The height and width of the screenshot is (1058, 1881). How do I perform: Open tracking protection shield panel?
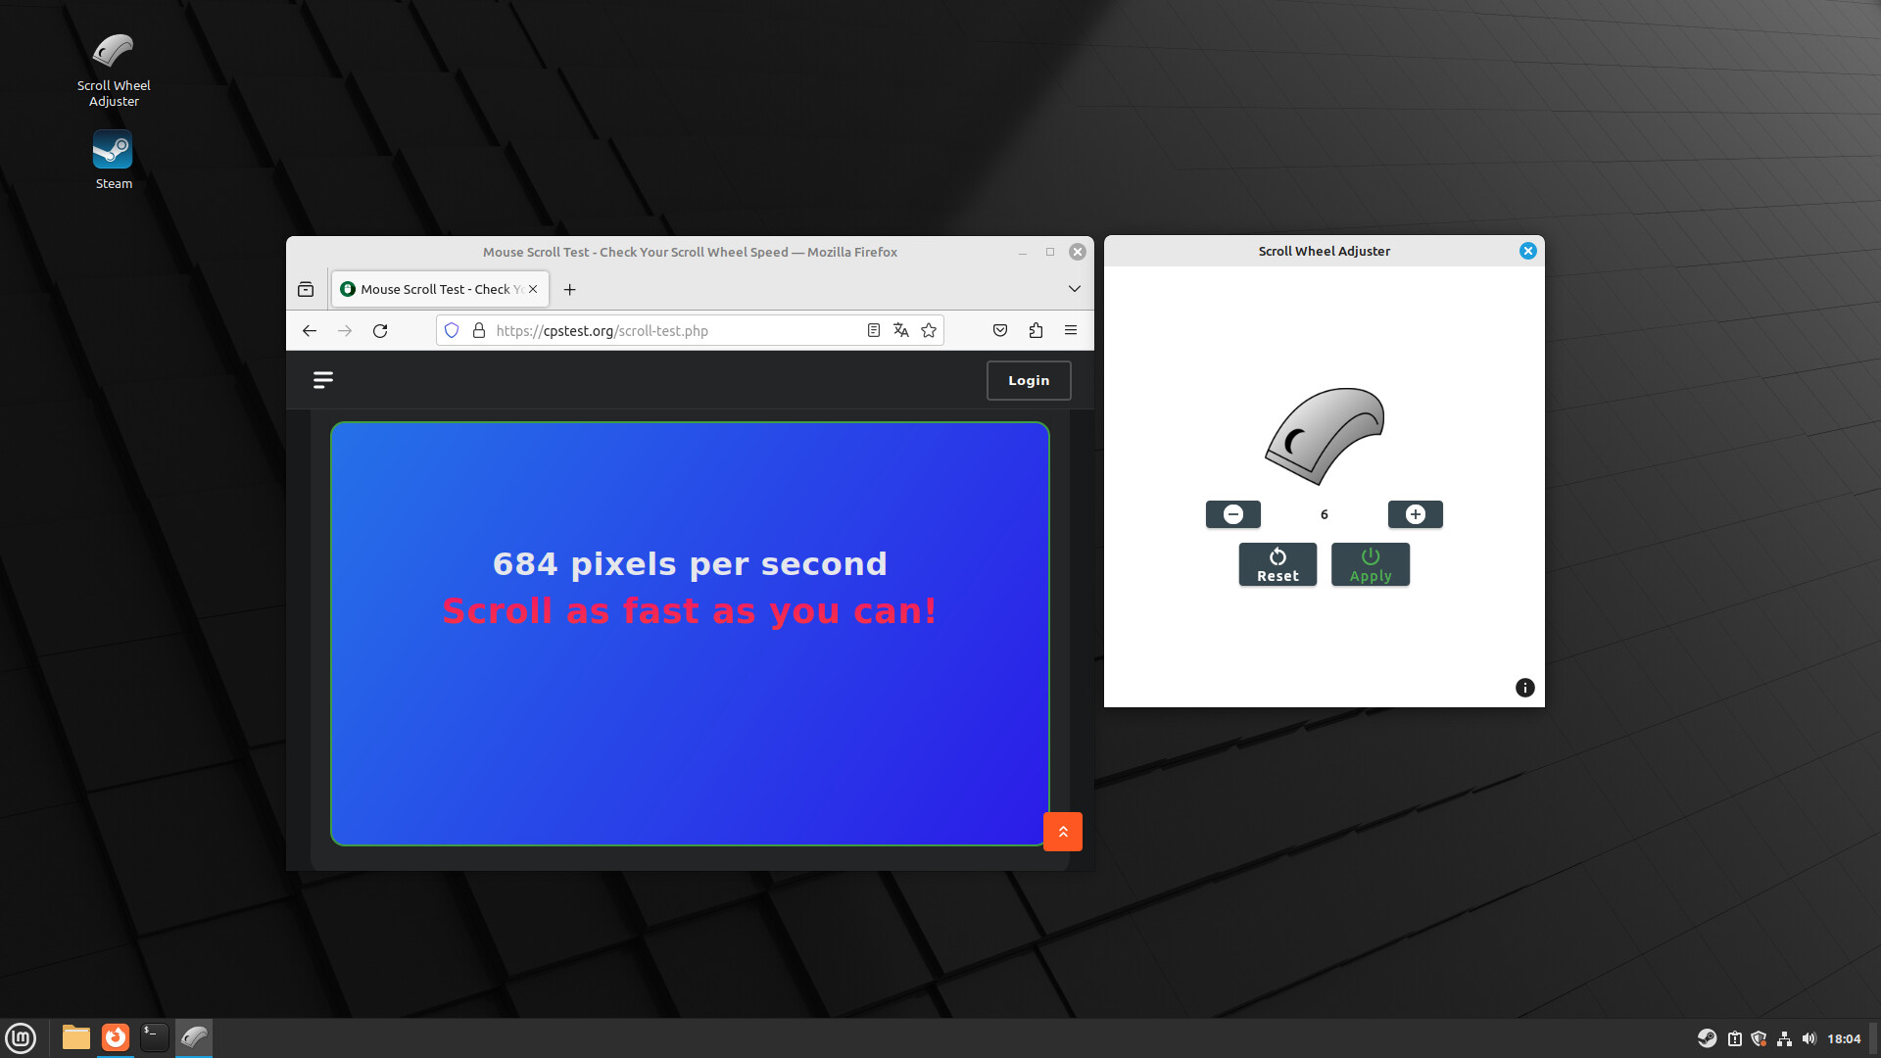[452, 330]
